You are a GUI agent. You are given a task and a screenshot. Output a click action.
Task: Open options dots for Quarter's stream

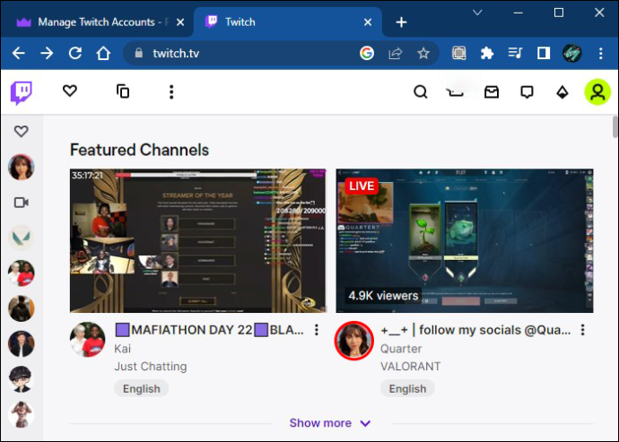[583, 330]
